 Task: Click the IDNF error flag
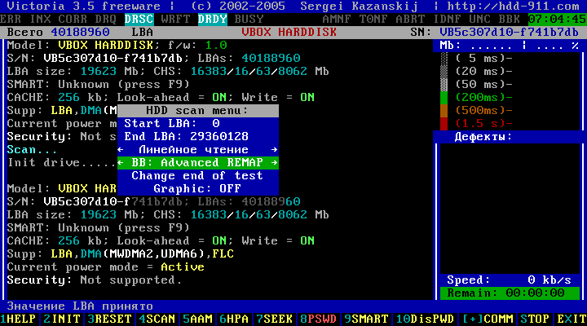(x=447, y=19)
